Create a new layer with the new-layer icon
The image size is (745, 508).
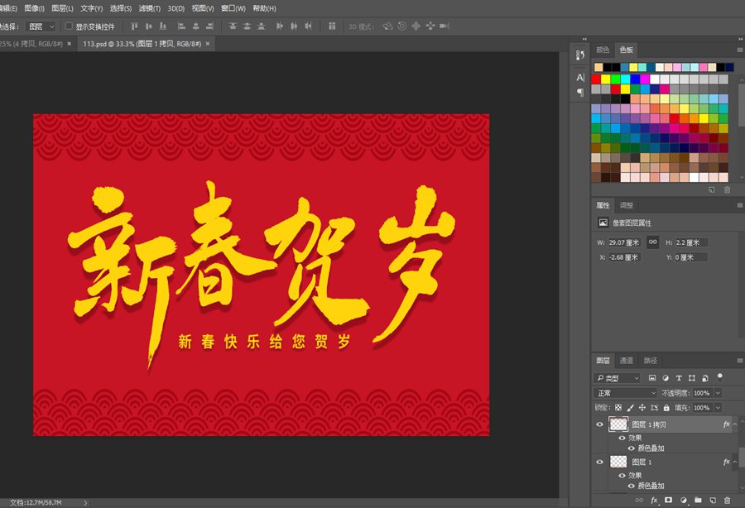pyautogui.click(x=713, y=501)
